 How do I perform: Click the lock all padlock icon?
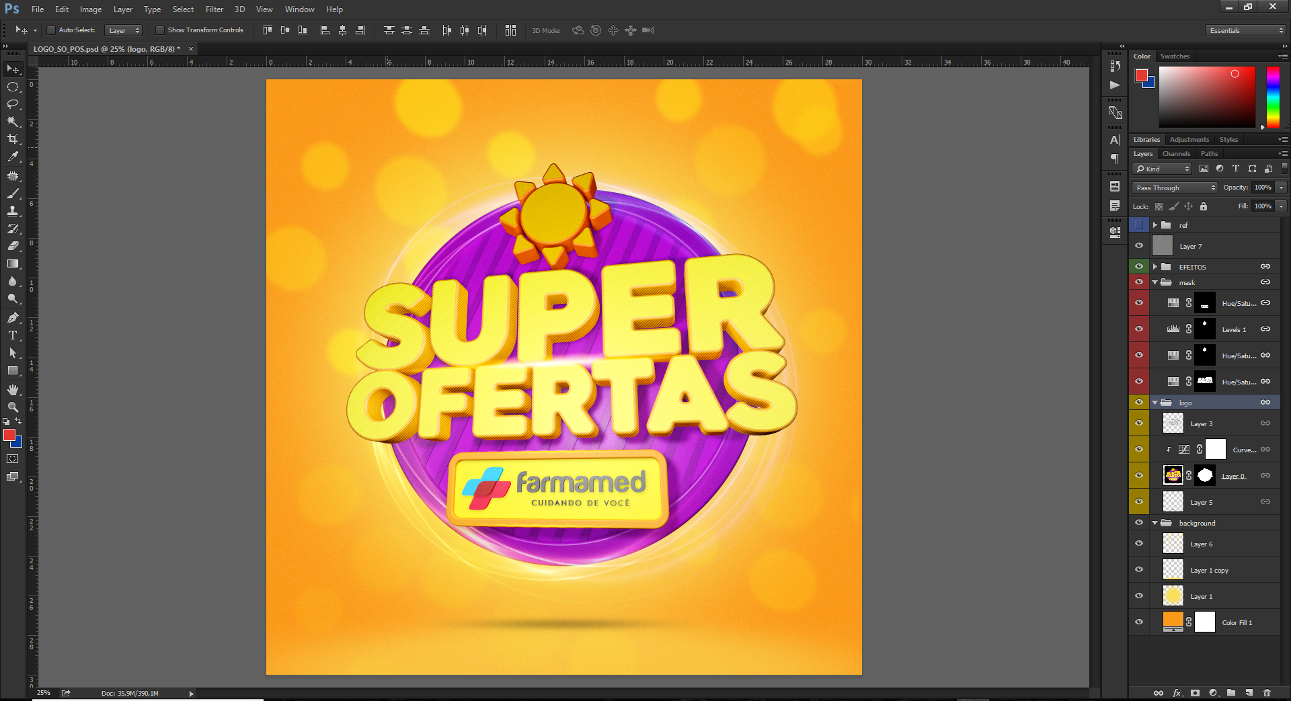click(x=1204, y=206)
